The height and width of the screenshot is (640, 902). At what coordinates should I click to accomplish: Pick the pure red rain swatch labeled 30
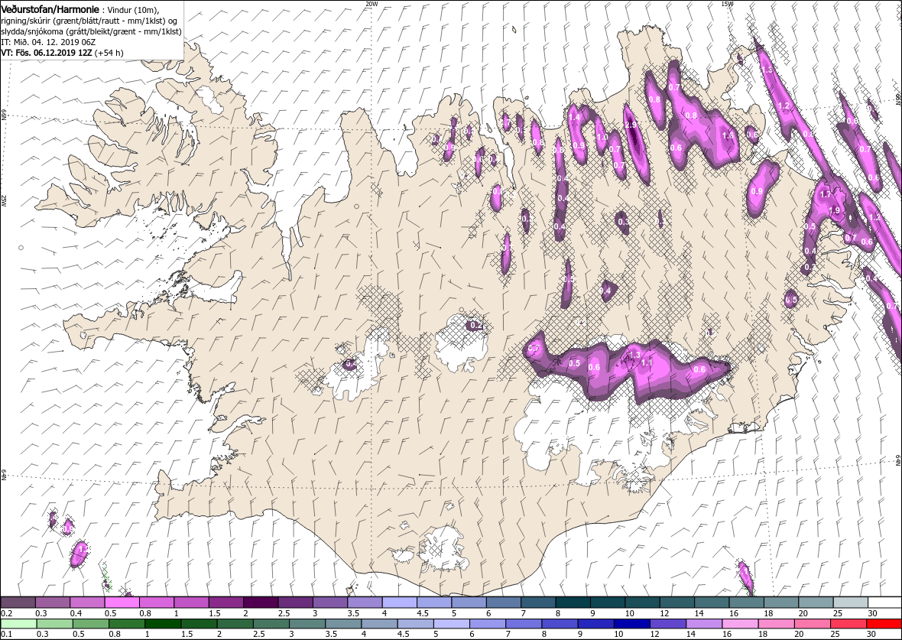click(x=884, y=624)
